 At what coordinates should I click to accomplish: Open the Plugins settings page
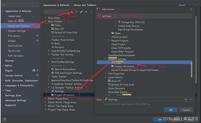coord(9,71)
